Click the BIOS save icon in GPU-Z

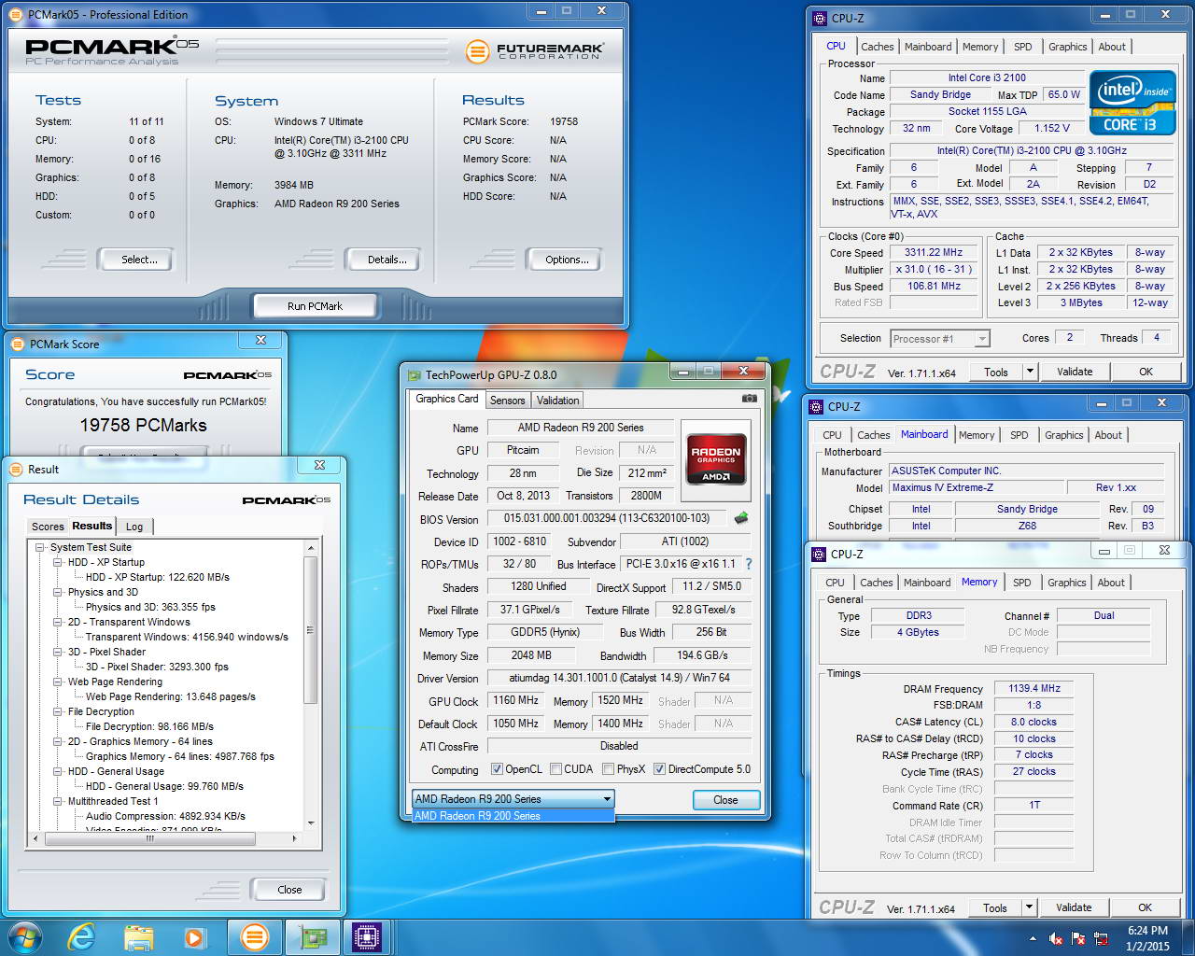click(741, 518)
